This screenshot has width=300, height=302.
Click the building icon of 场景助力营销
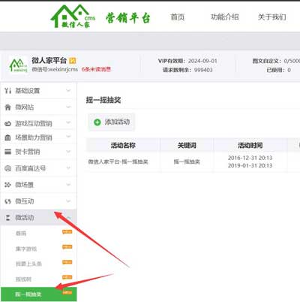[x=7, y=137]
